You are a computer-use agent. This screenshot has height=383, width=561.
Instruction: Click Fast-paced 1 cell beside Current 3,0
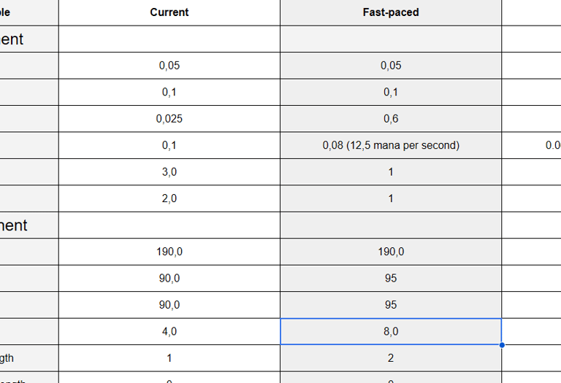[391, 172]
